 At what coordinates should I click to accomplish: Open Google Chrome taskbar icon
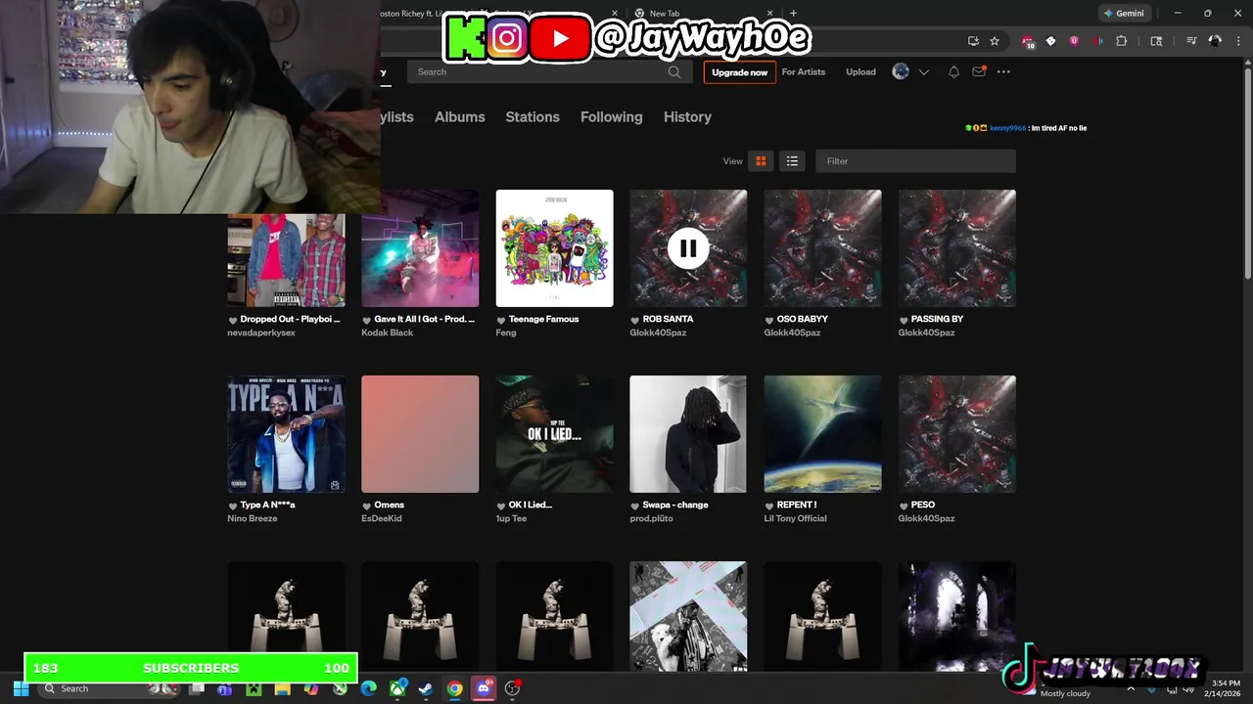[455, 688]
